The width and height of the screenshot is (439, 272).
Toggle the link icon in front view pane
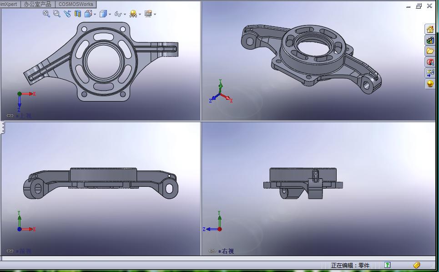(10, 251)
